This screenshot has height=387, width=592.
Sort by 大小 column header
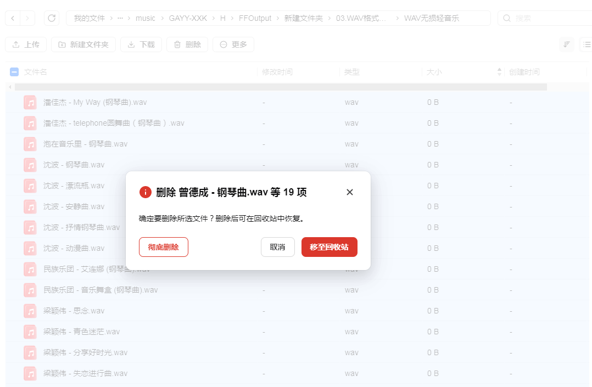(434, 72)
